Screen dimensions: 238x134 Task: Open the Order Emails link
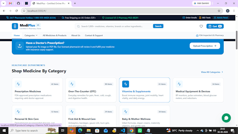(x=190, y=18)
